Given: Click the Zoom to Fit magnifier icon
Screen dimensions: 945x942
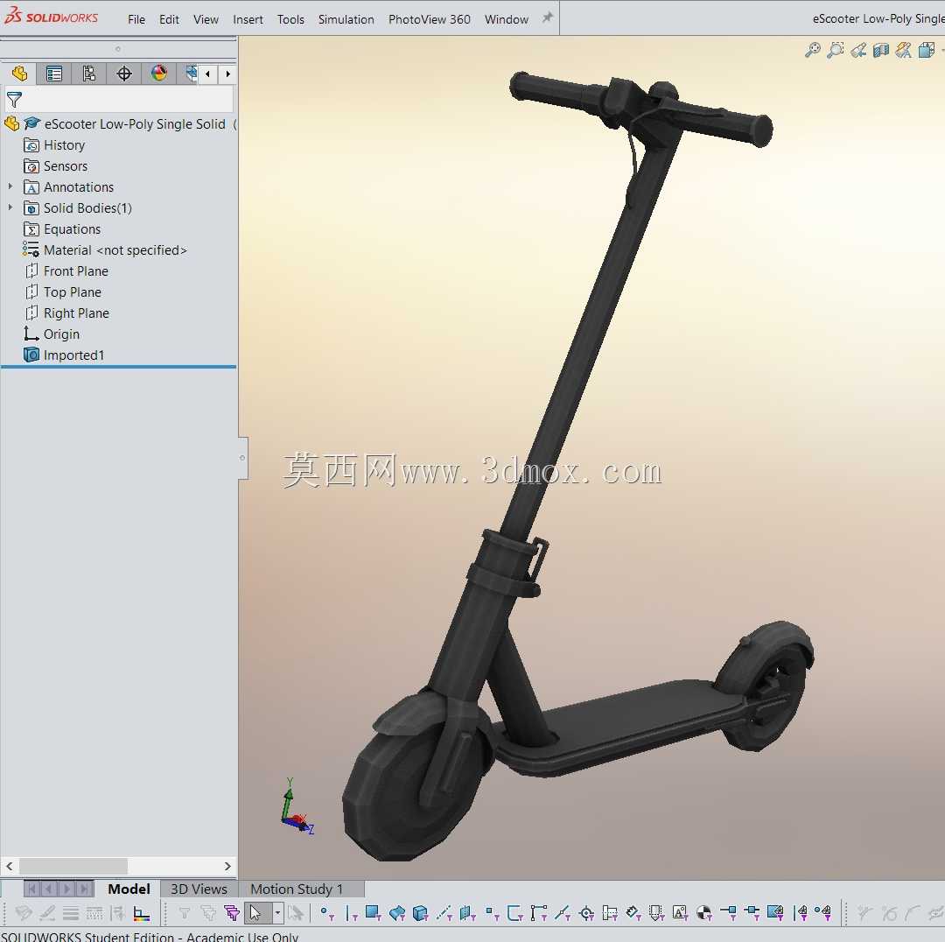Looking at the screenshot, I should coord(812,50).
